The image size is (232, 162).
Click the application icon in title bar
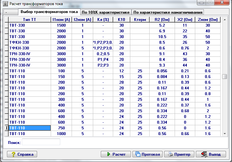[5, 4]
